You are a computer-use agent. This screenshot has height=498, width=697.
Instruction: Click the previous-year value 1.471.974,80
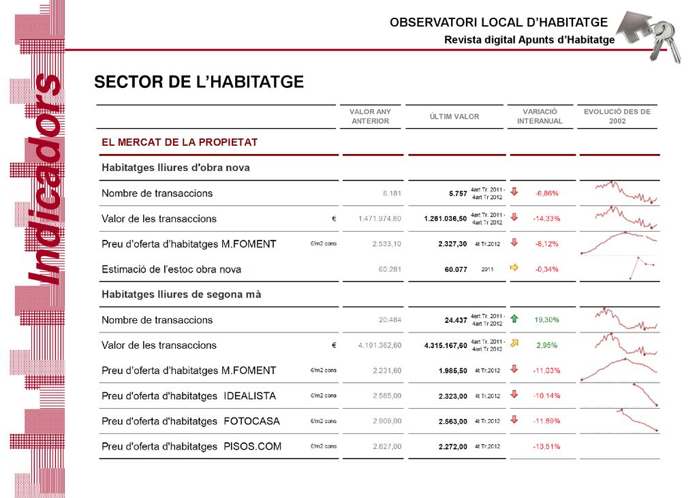(380, 219)
